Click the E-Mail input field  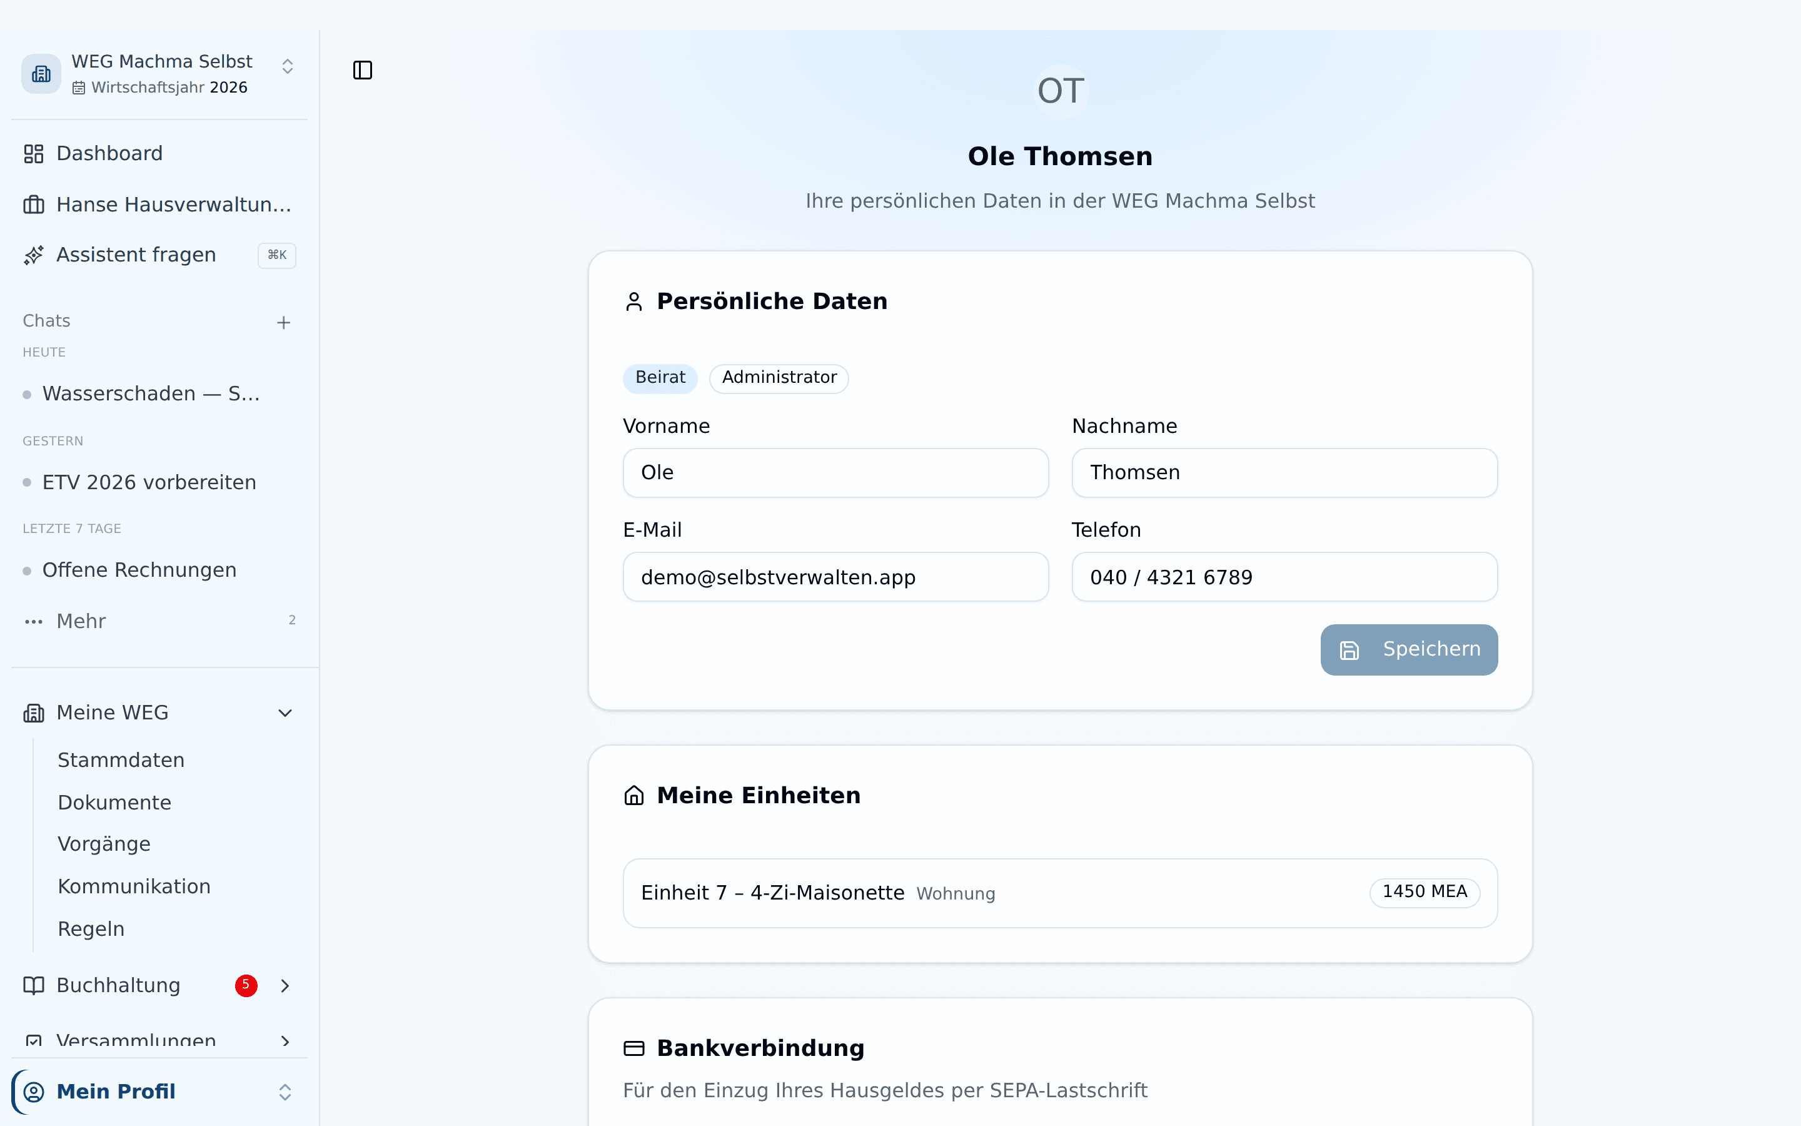click(x=835, y=576)
